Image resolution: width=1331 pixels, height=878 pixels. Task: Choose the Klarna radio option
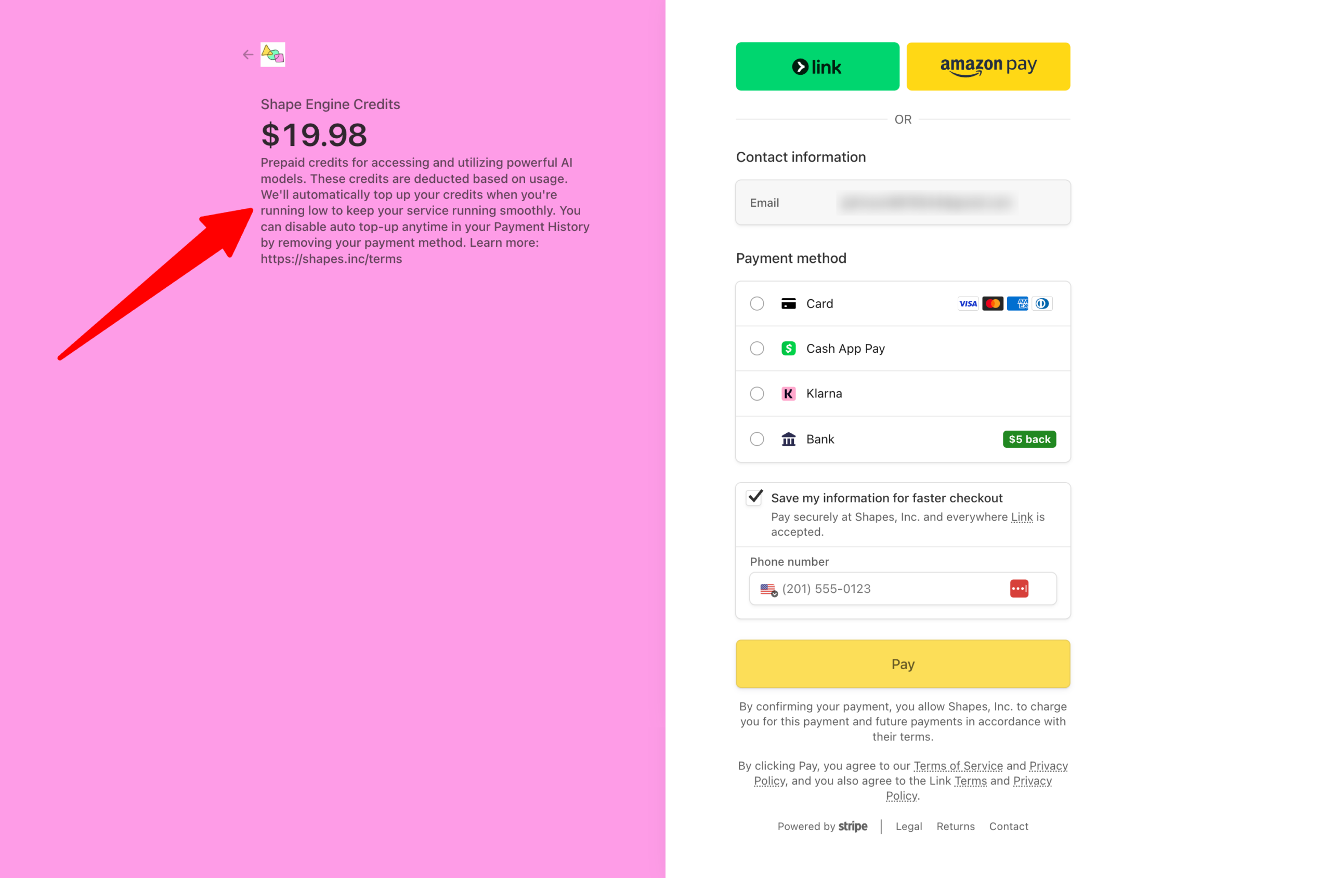pyautogui.click(x=756, y=394)
